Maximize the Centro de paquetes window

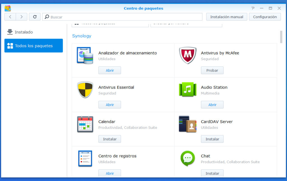(x=270, y=8)
